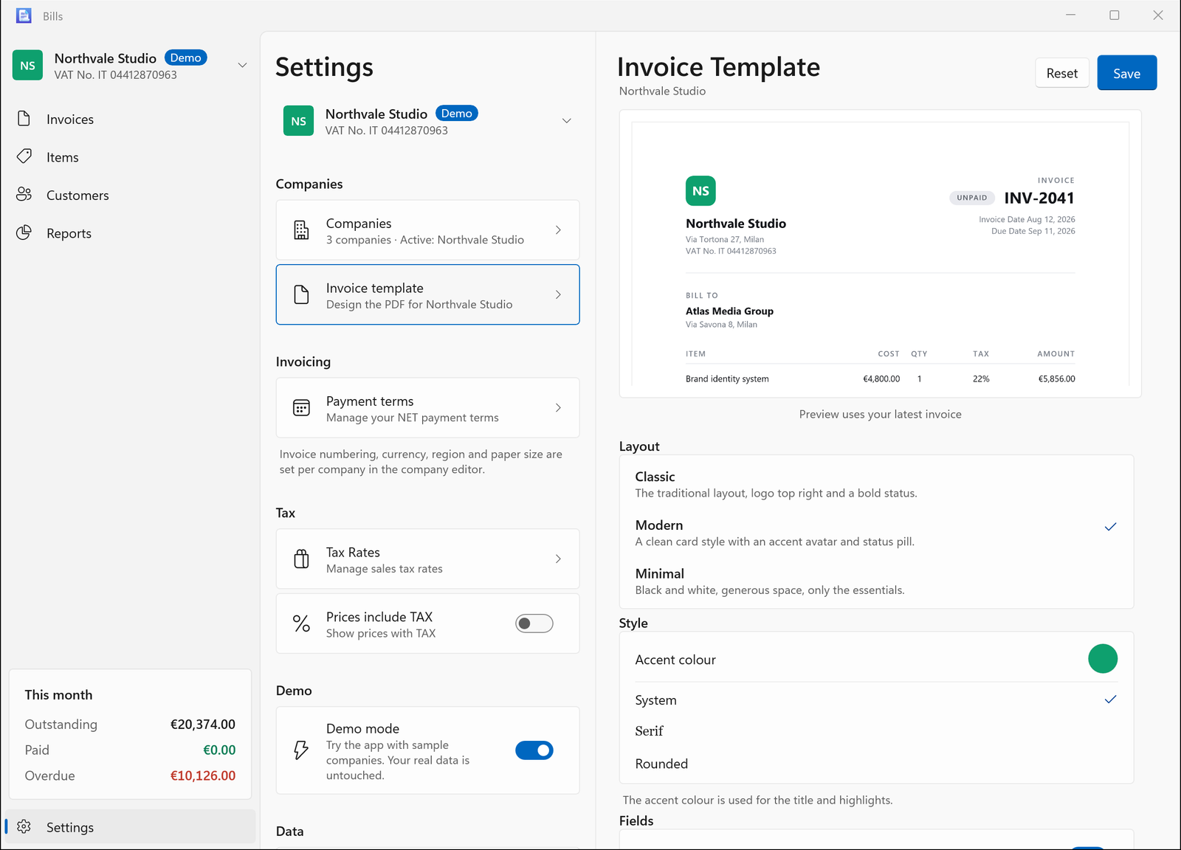The height and width of the screenshot is (850, 1181).
Task: Expand the Settings company selector chevron
Action: click(567, 120)
